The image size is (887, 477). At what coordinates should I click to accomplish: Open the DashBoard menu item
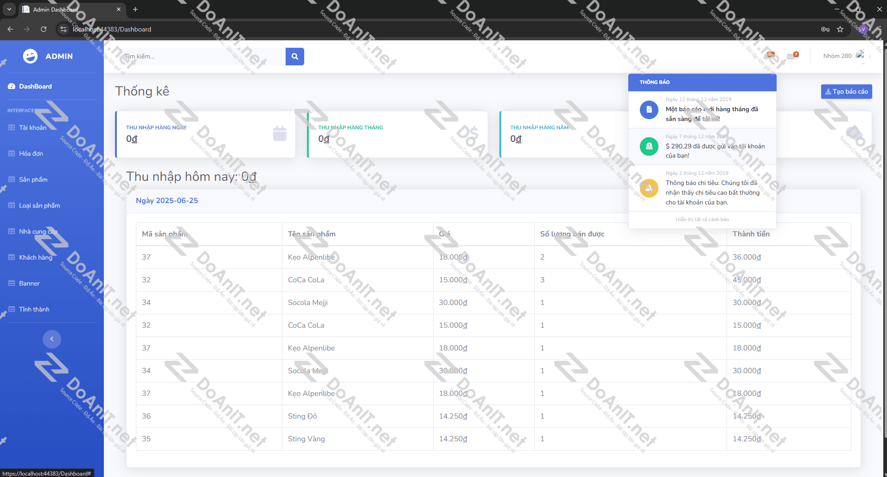tap(52, 87)
